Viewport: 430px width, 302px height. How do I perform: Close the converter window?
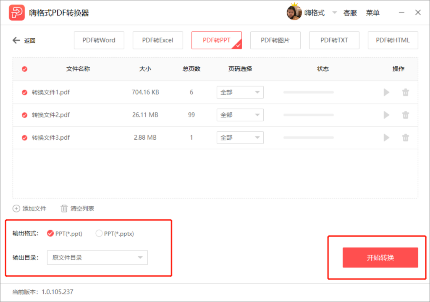tap(418, 13)
